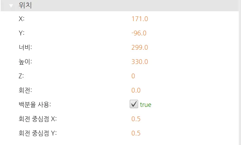
Task: Edit the Z value 0
Action: tap(133, 76)
